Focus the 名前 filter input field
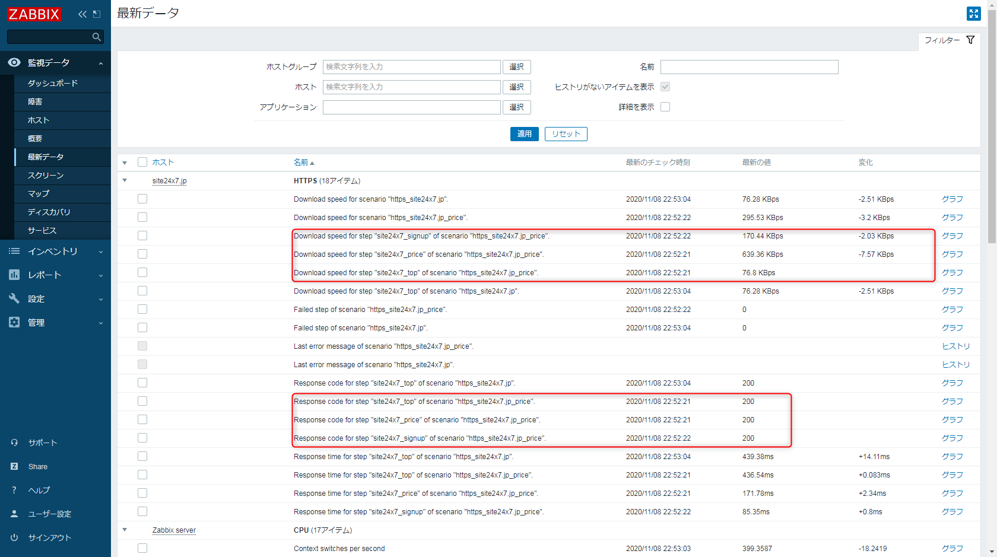This screenshot has width=997, height=557. [750, 67]
